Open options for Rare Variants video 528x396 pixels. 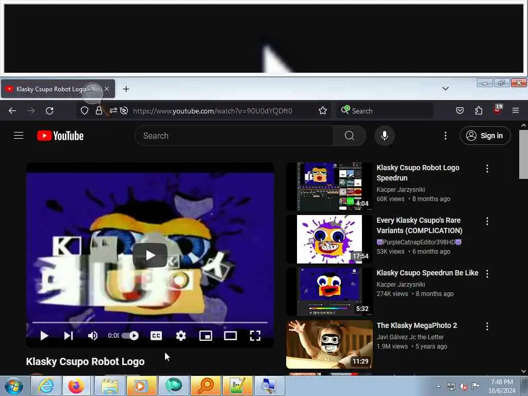(x=487, y=221)
